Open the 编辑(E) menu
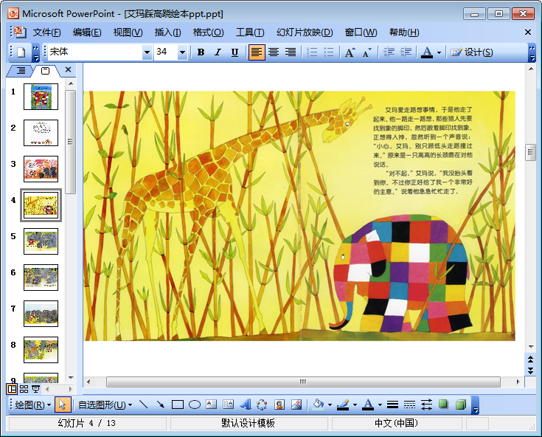Viewport: 542px width, 437px height. (87, 32)
